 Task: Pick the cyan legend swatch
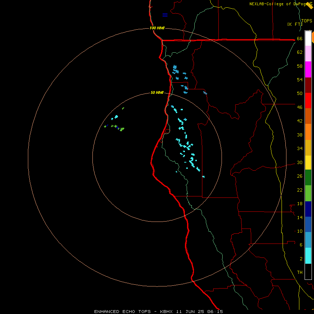click(x=308, y=256)
